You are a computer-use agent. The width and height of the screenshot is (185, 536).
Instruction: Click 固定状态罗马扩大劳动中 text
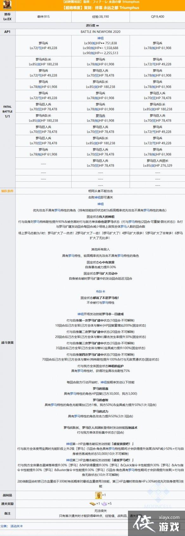pyautogui.click(x=100, y=274)
